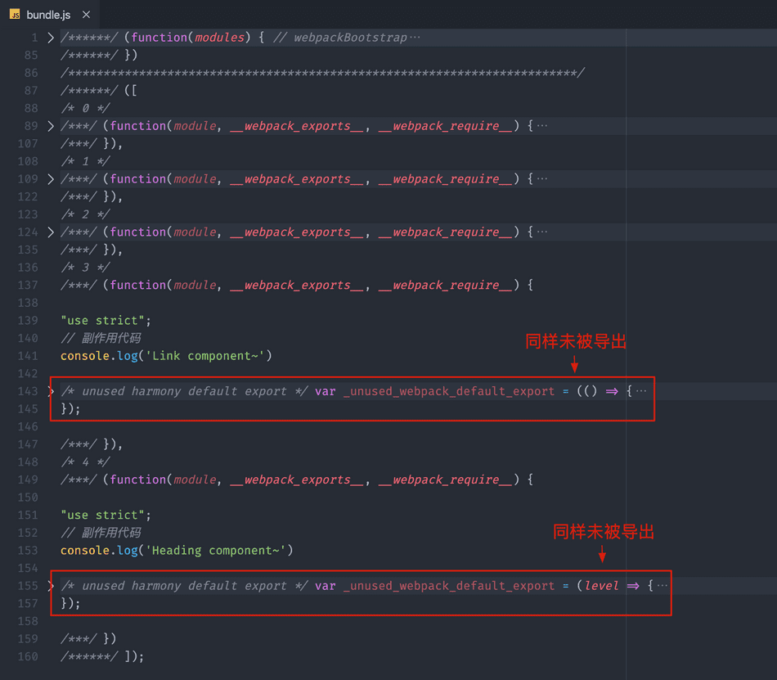Click _unused_webpack_default_export variable on line 143

449,391
